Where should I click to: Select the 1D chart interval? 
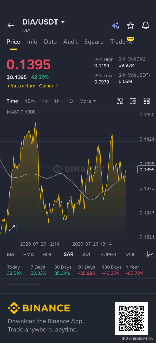coord(69,101)
